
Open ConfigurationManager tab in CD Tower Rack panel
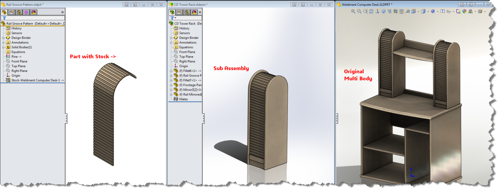coord(187,12)
